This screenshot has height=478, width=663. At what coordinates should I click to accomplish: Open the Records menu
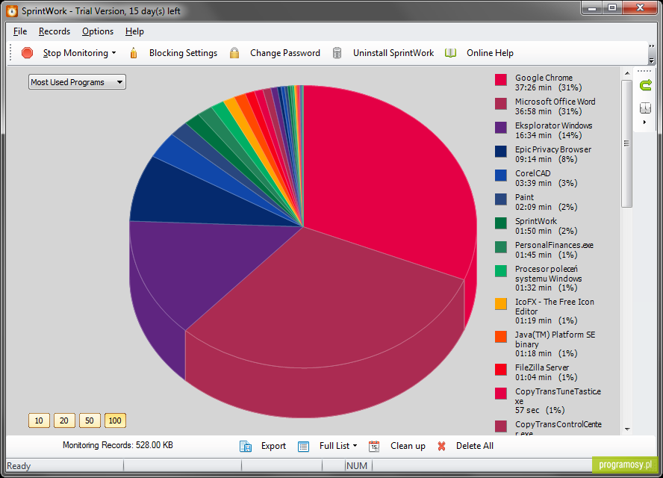coord(54,31)
